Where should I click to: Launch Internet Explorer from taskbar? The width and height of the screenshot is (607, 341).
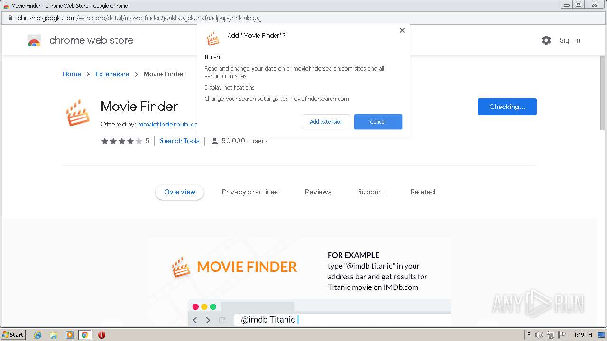37,335
